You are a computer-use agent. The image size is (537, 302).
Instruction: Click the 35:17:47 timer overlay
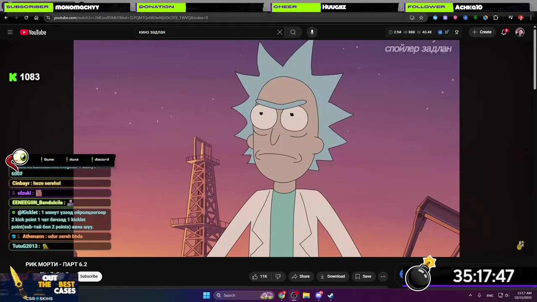point(483,276)
